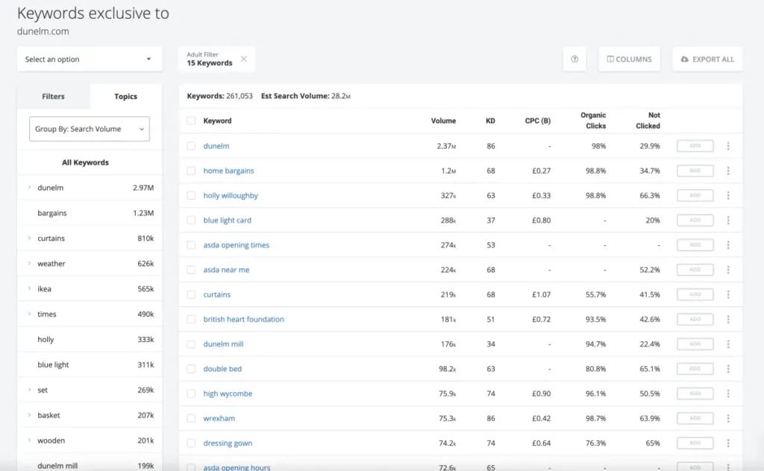Open more options for dressing gown row

pos(728,443)
